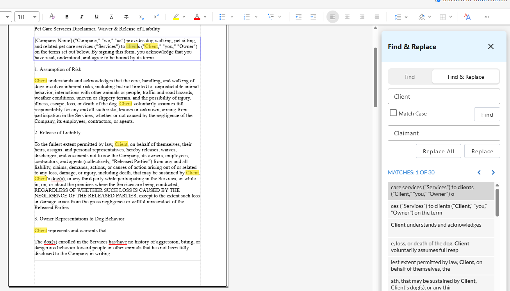The height and width of the screenshot is (291, 510).
Task: Insert a numbered list
Action: (246, 17)
